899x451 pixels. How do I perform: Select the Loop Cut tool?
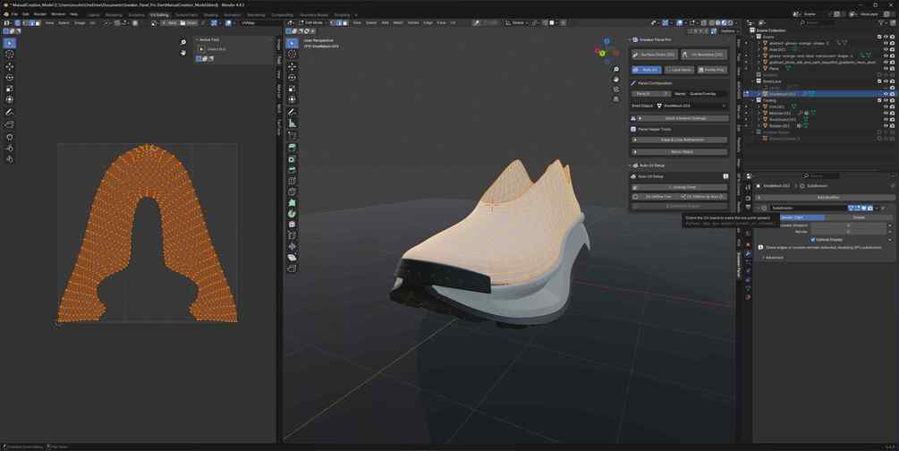[292, 181]
